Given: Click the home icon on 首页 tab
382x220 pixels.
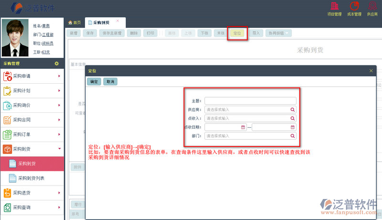Looking at the screenshot, I should (70, 22).
